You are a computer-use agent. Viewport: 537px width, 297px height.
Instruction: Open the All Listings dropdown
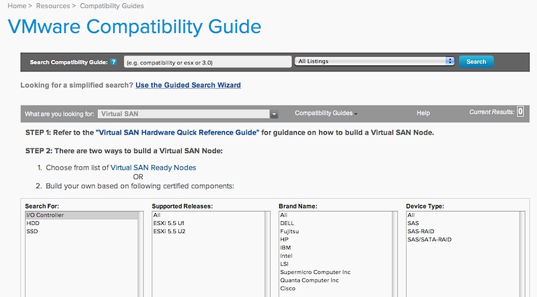click(375, 61)
